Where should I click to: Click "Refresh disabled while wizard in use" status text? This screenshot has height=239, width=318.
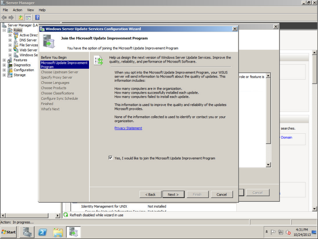[97, 215]
